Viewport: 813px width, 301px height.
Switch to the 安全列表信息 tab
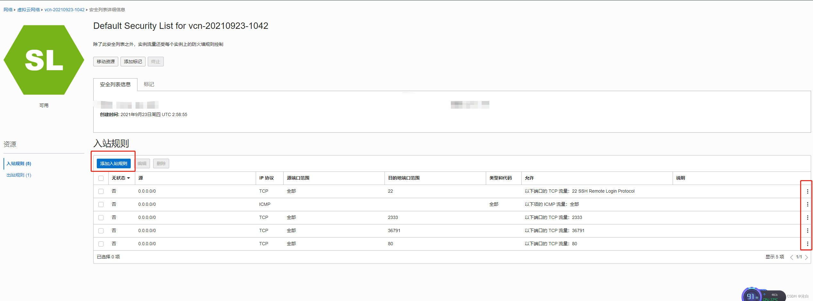pyautogui.click(x=115, y=84)
